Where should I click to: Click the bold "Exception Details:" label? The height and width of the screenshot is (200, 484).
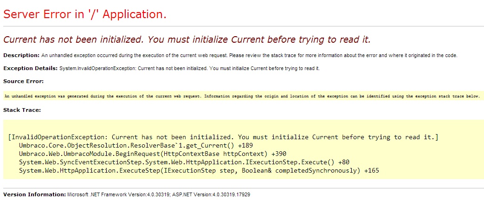click(x=31, y=68)
